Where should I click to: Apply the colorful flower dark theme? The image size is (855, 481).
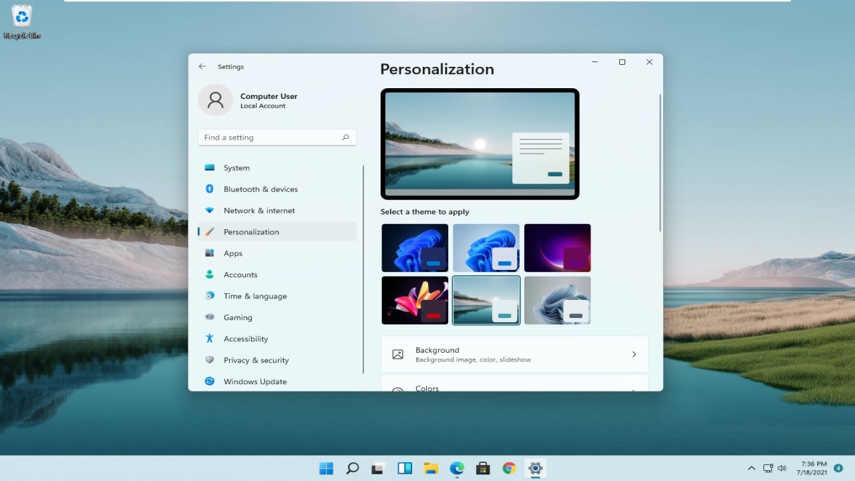coord(415,300)
